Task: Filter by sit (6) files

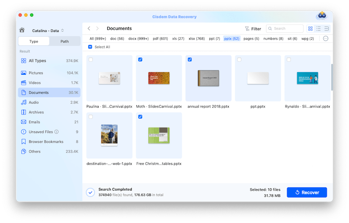Action: click(x=292, y=38)
